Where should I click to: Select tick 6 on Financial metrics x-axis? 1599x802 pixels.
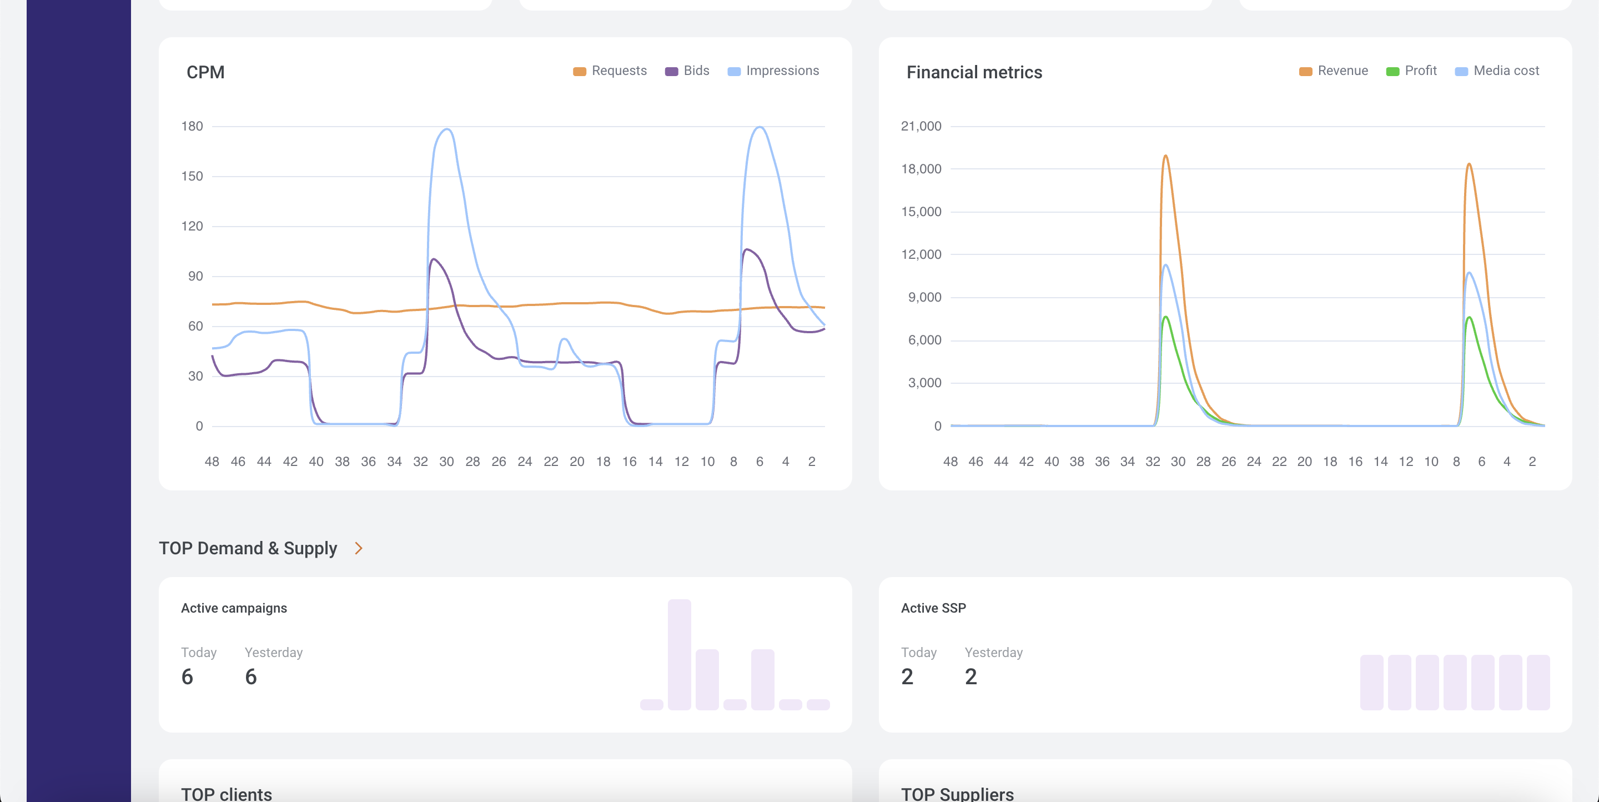[x=1482, y=461]
